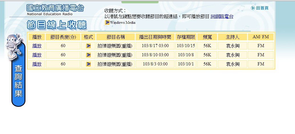This screenshot has width=295, height=134.
Task: Play the 103/8/10 03:00 broadcast via 播放
Action: click(x=37, y=55)
